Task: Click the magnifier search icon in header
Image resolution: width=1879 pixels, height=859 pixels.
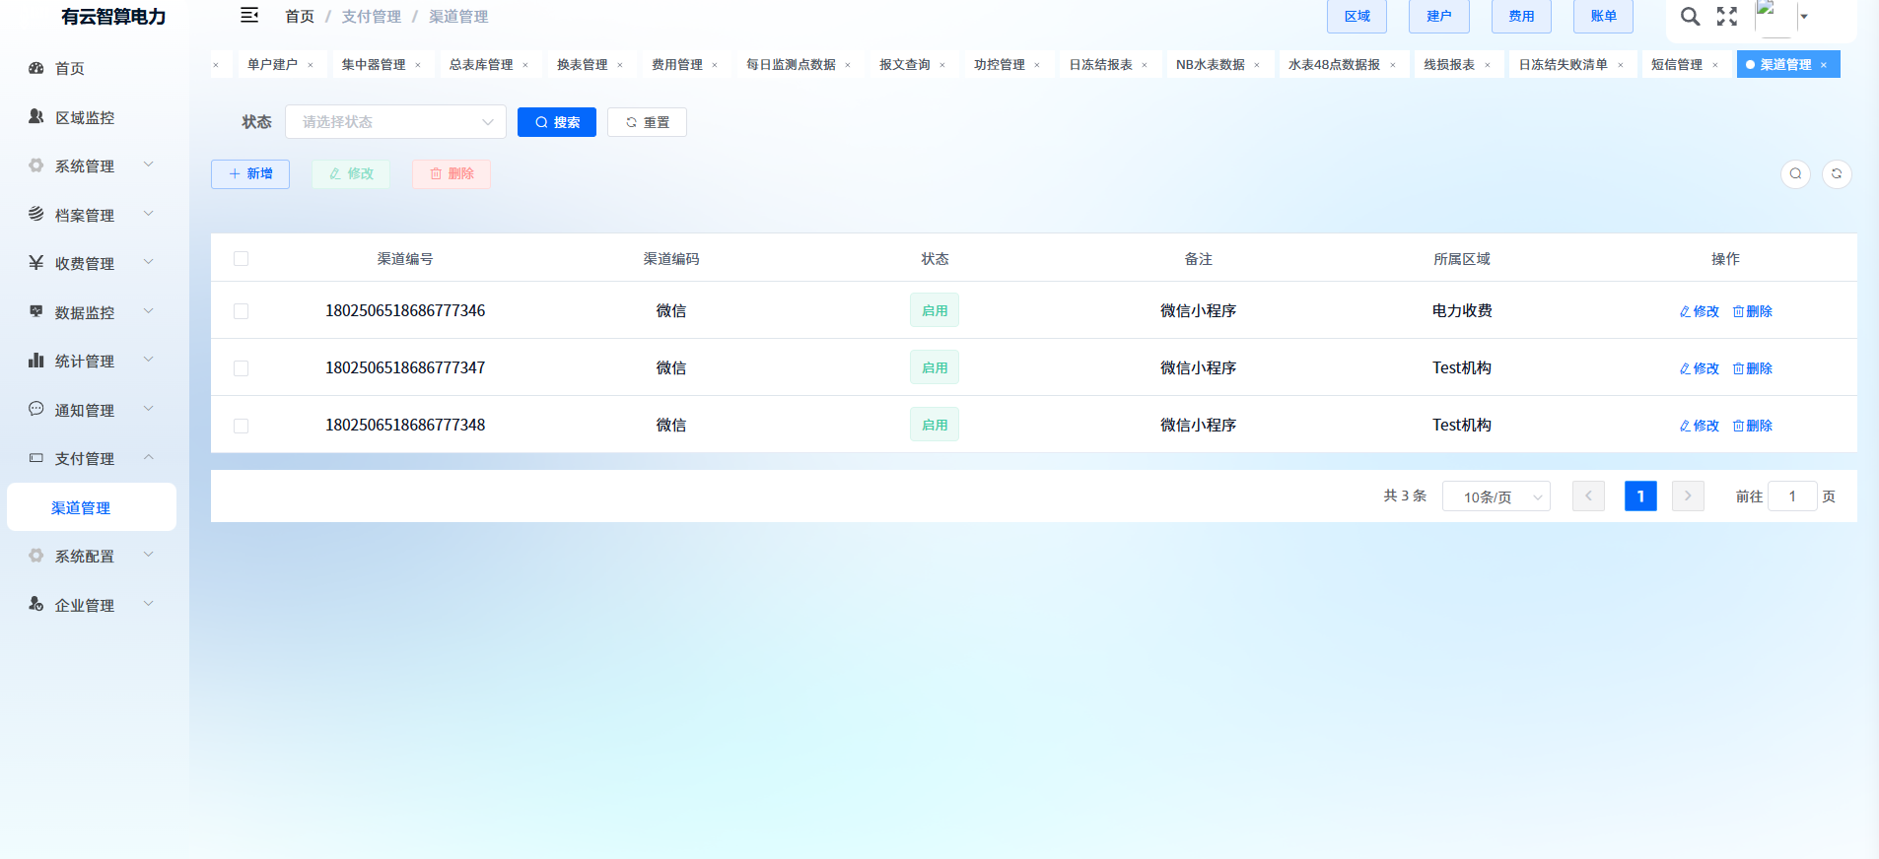Action: [1690, 17]
